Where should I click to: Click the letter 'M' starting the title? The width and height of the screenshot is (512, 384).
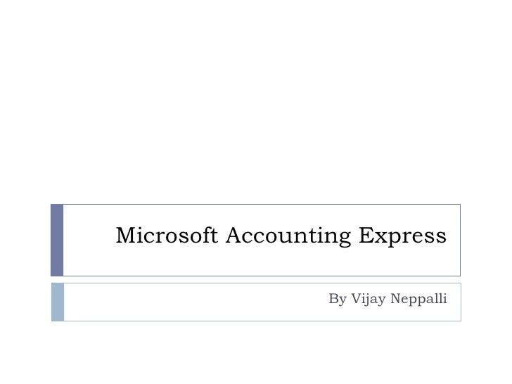click(x=126, y=235)
